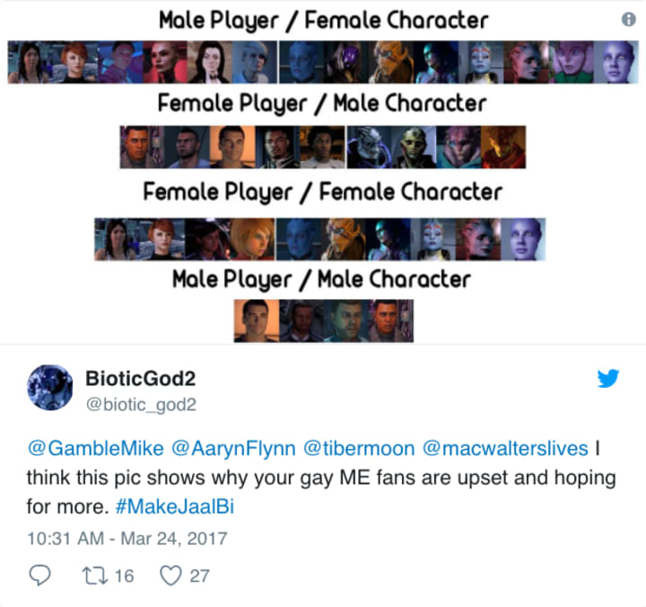Open the BioticGod2 profile avatar
The image size is (646, 607).
(x=50, y=387)
